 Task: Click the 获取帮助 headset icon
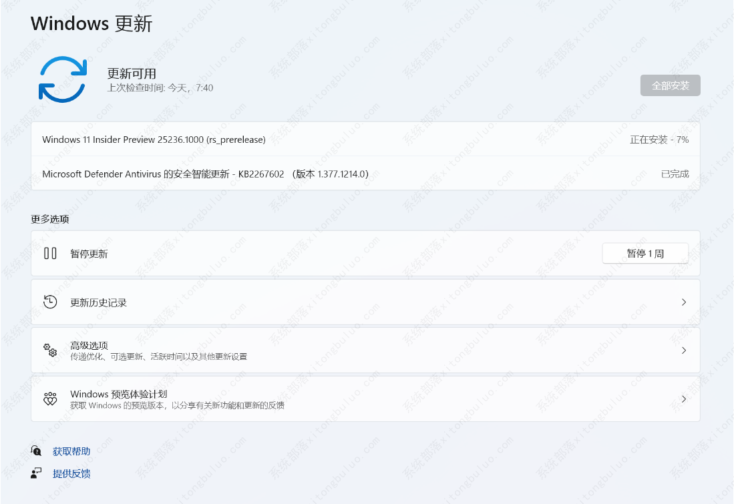tap(35, 451)
